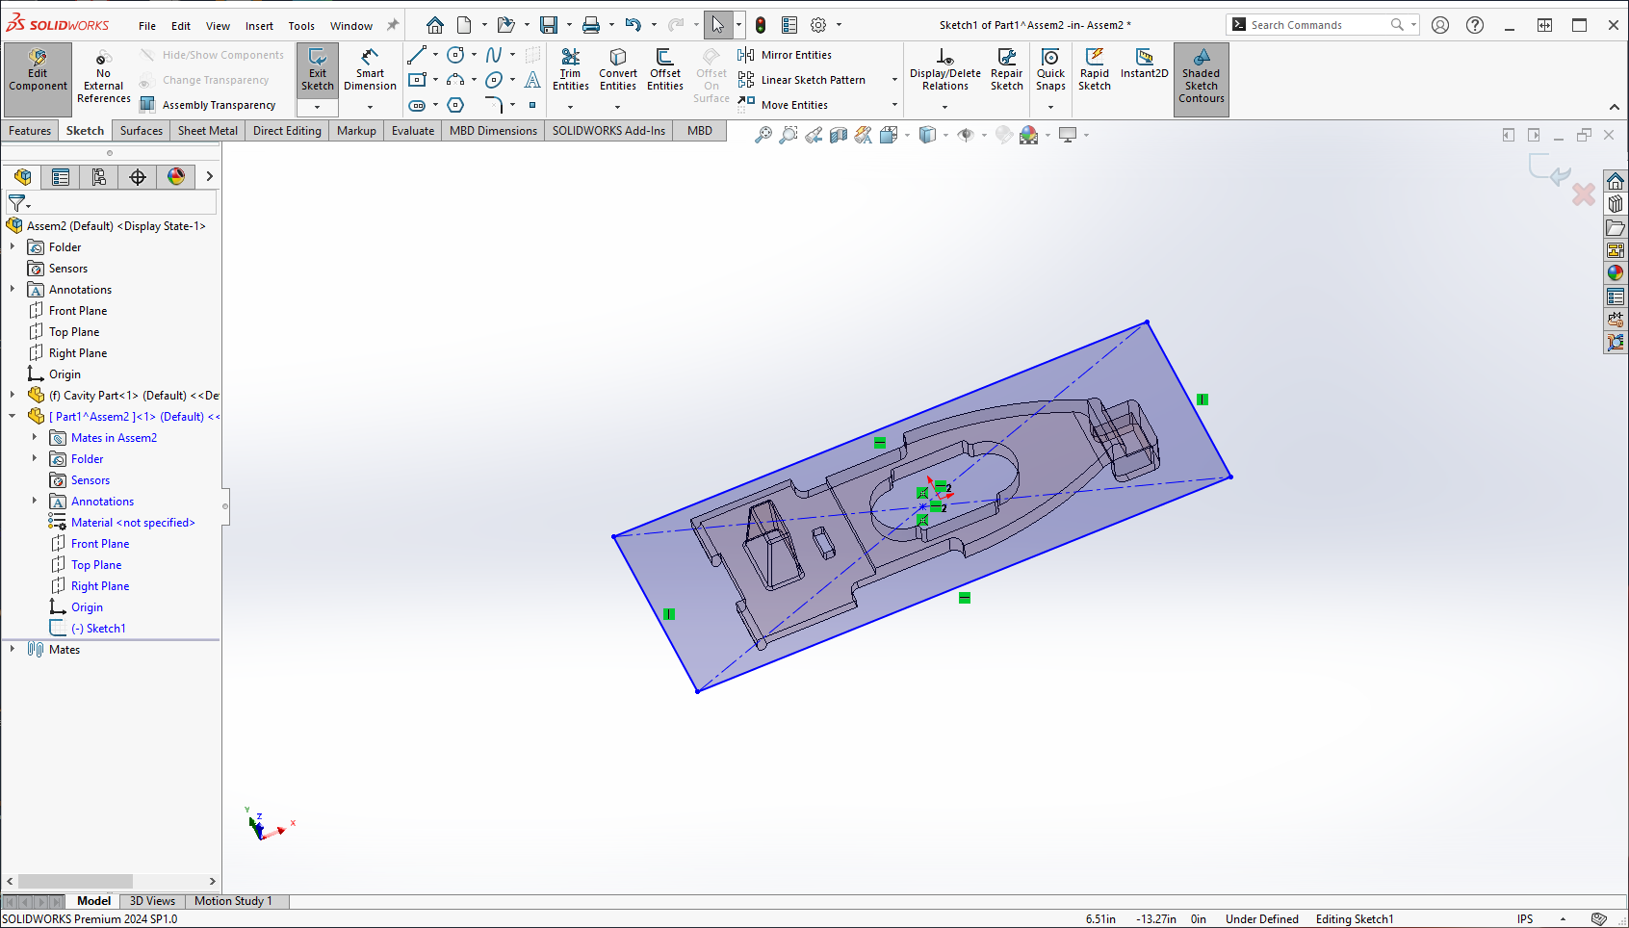Click Move Entities
Image resolution: width=1629 pixels, height=928 pixels.
pos(783,105)
